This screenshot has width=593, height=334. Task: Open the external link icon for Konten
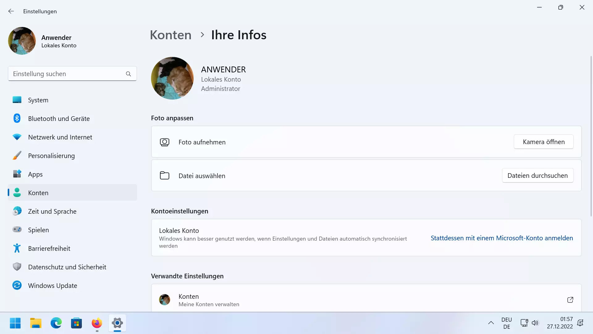[570, 300]
